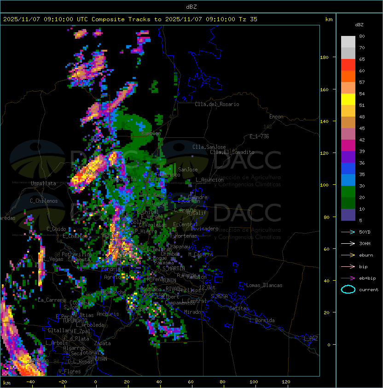Click the 'C_Chilenos' map label
The height and width of the screenshot is (388, 383).
tap(44, 201)
